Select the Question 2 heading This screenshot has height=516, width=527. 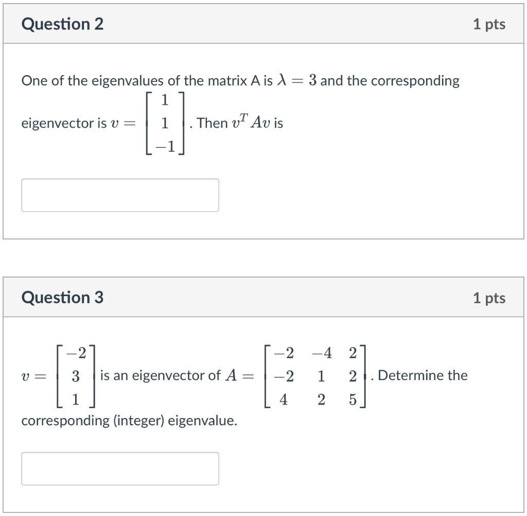pos(62,24)
